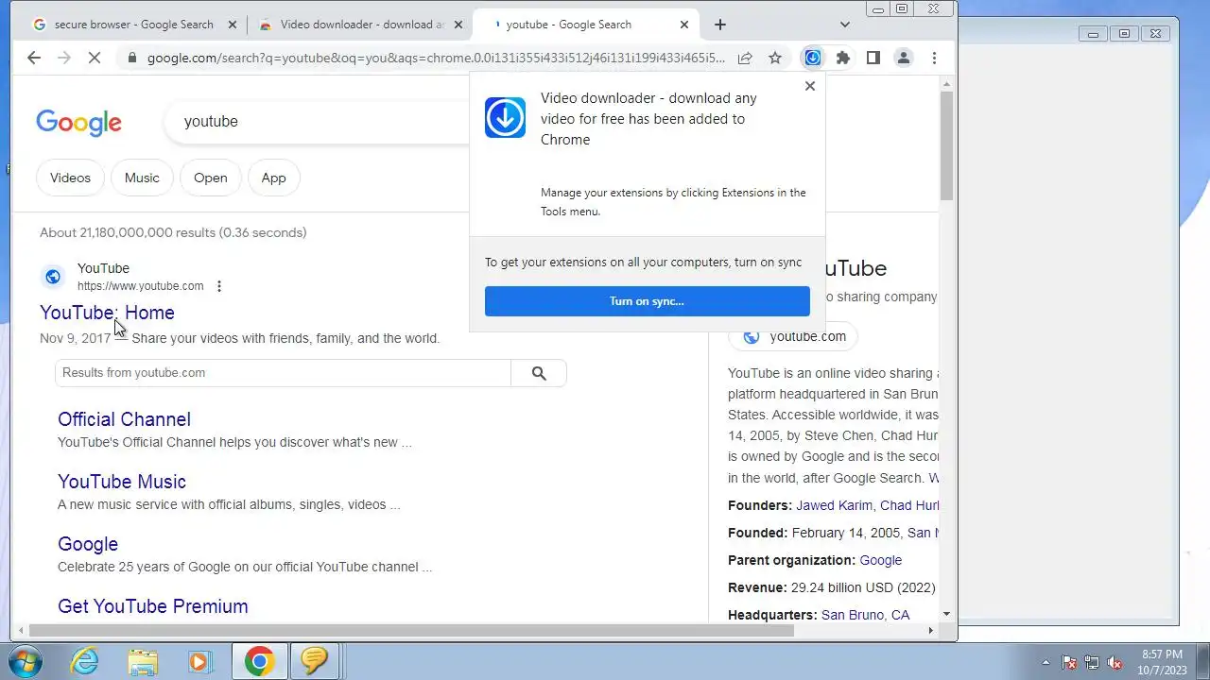Screen dimensions: 1210x680
Task: Close the secure browser search tab
Action: click(x=233, y=25)
